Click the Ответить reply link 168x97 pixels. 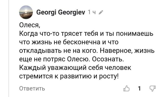pyautogui.click(x=32, y=88)
